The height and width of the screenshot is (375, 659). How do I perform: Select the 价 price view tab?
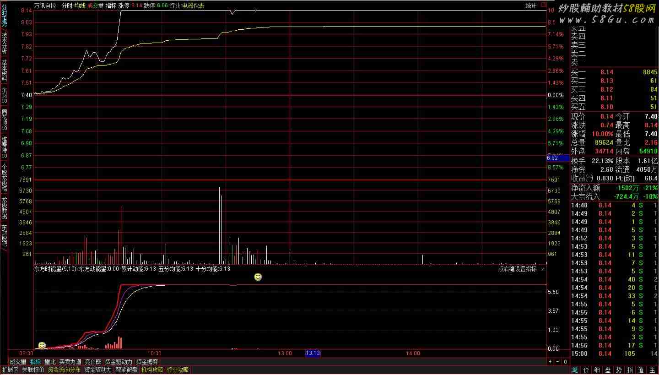click(x=587, y=370)
